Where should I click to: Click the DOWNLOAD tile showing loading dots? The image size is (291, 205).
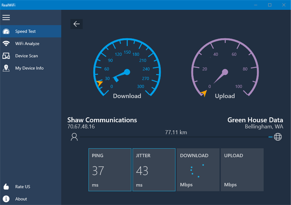tap(198, 170)
